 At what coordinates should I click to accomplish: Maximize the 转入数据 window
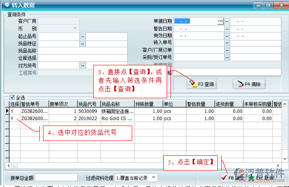tap(269, 5)
